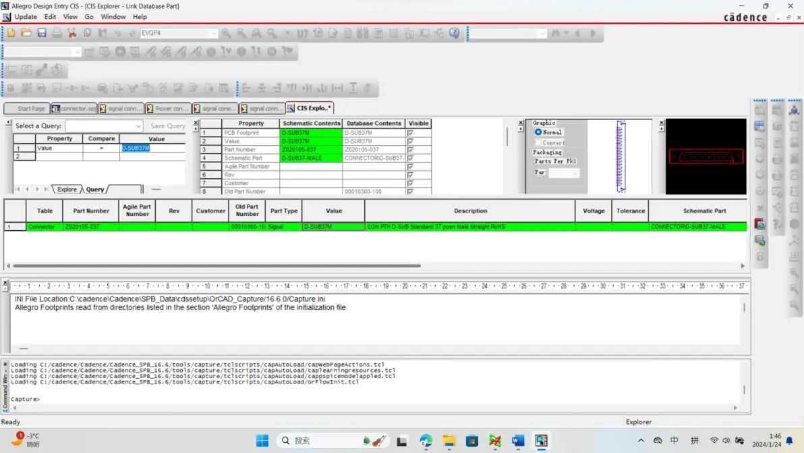This screenshot has width=804, height=453.
Task: Click the Copy icon in toolbar
Action: 87,33
